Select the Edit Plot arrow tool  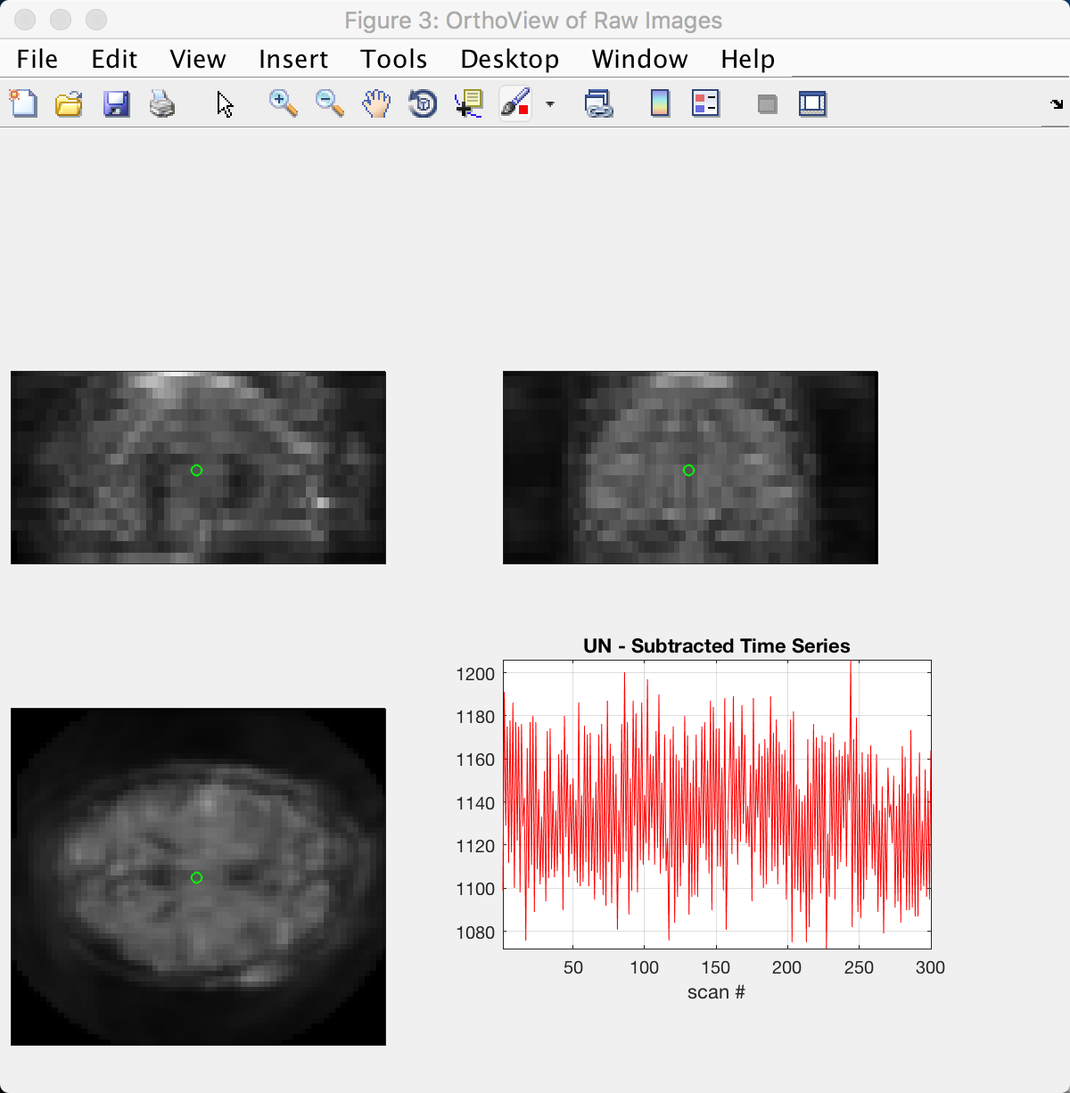pyautogui.click(x=225, y=104)
